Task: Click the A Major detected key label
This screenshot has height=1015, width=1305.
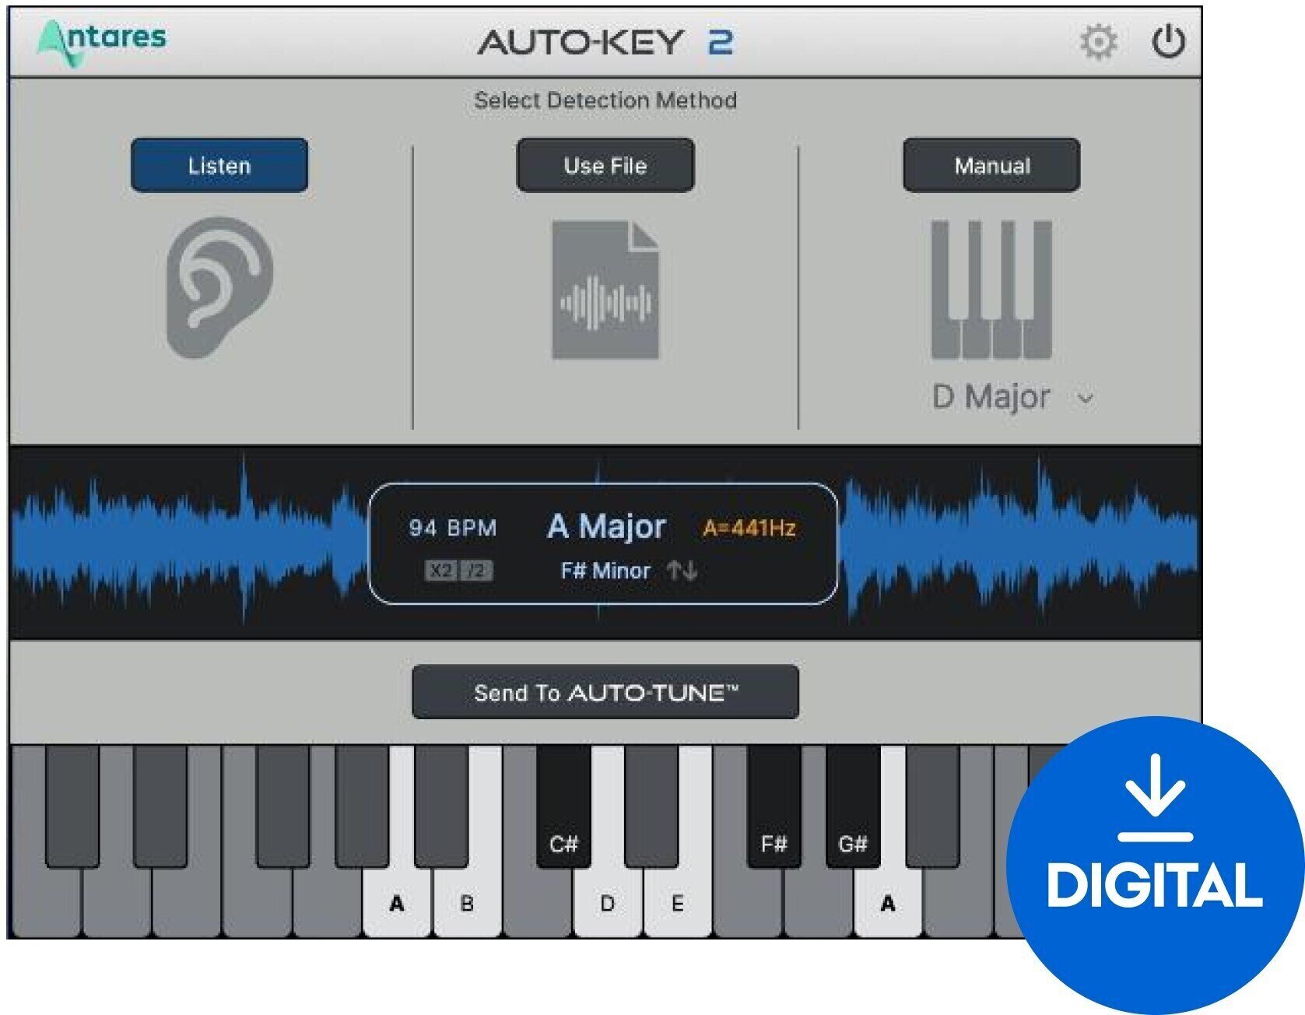Action: point(608,526)
